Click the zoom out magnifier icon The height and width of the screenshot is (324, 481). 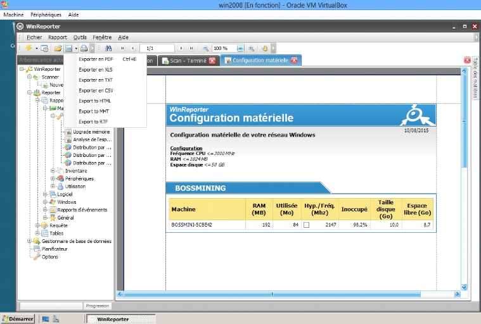205,48
